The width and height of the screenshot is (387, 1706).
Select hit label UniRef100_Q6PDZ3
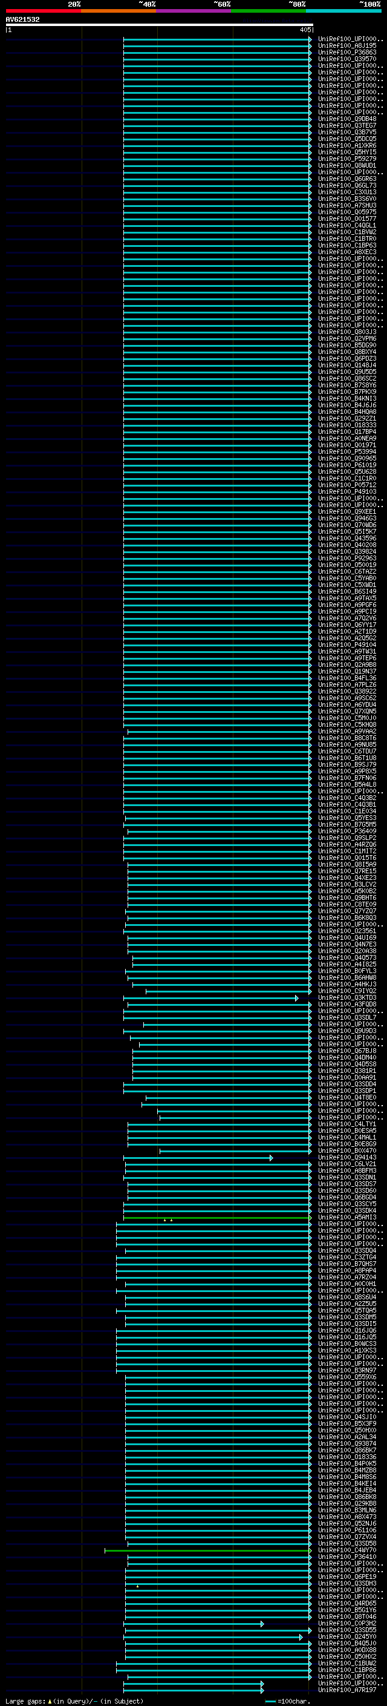[347, 358]
